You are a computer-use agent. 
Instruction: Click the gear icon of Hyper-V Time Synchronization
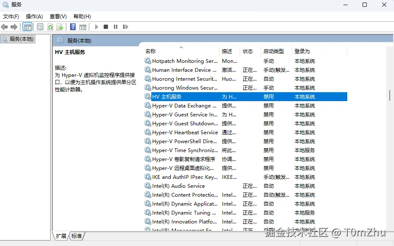(x=148, y=150)
